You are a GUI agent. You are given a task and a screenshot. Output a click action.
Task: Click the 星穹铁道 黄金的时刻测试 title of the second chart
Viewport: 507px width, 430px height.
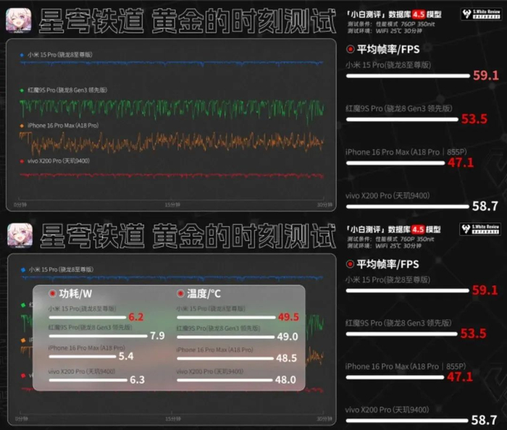[188, 236]
